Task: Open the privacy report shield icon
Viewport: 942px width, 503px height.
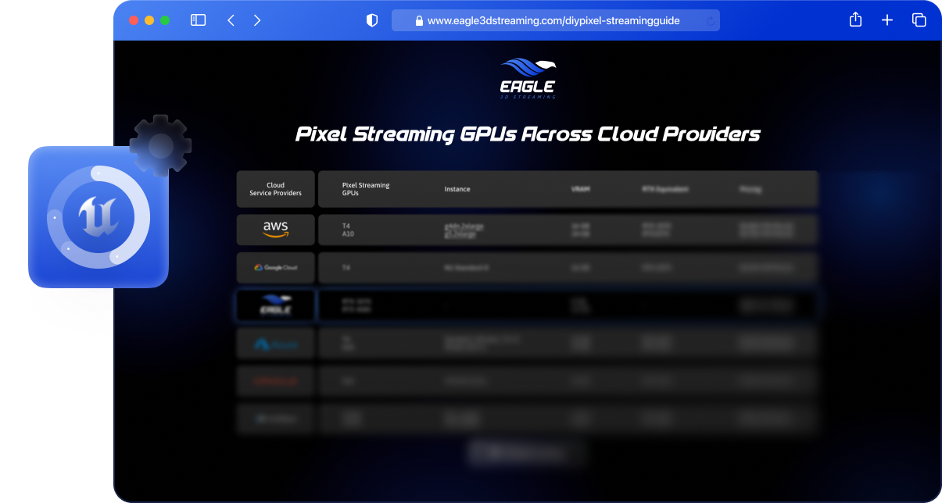Action: click(372, 20)
